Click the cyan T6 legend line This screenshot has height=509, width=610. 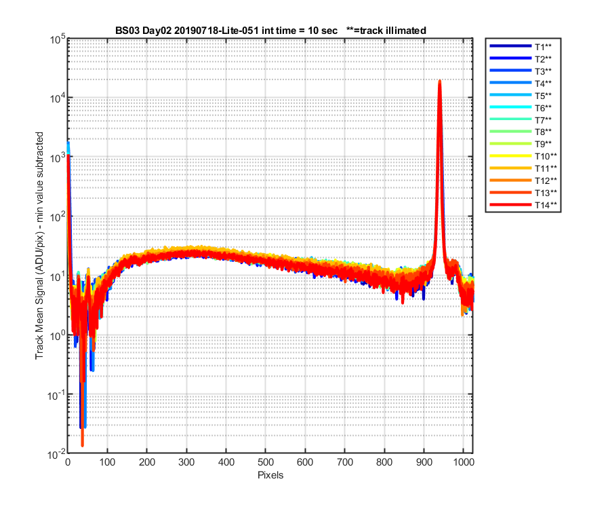click(x=510, y=107)
